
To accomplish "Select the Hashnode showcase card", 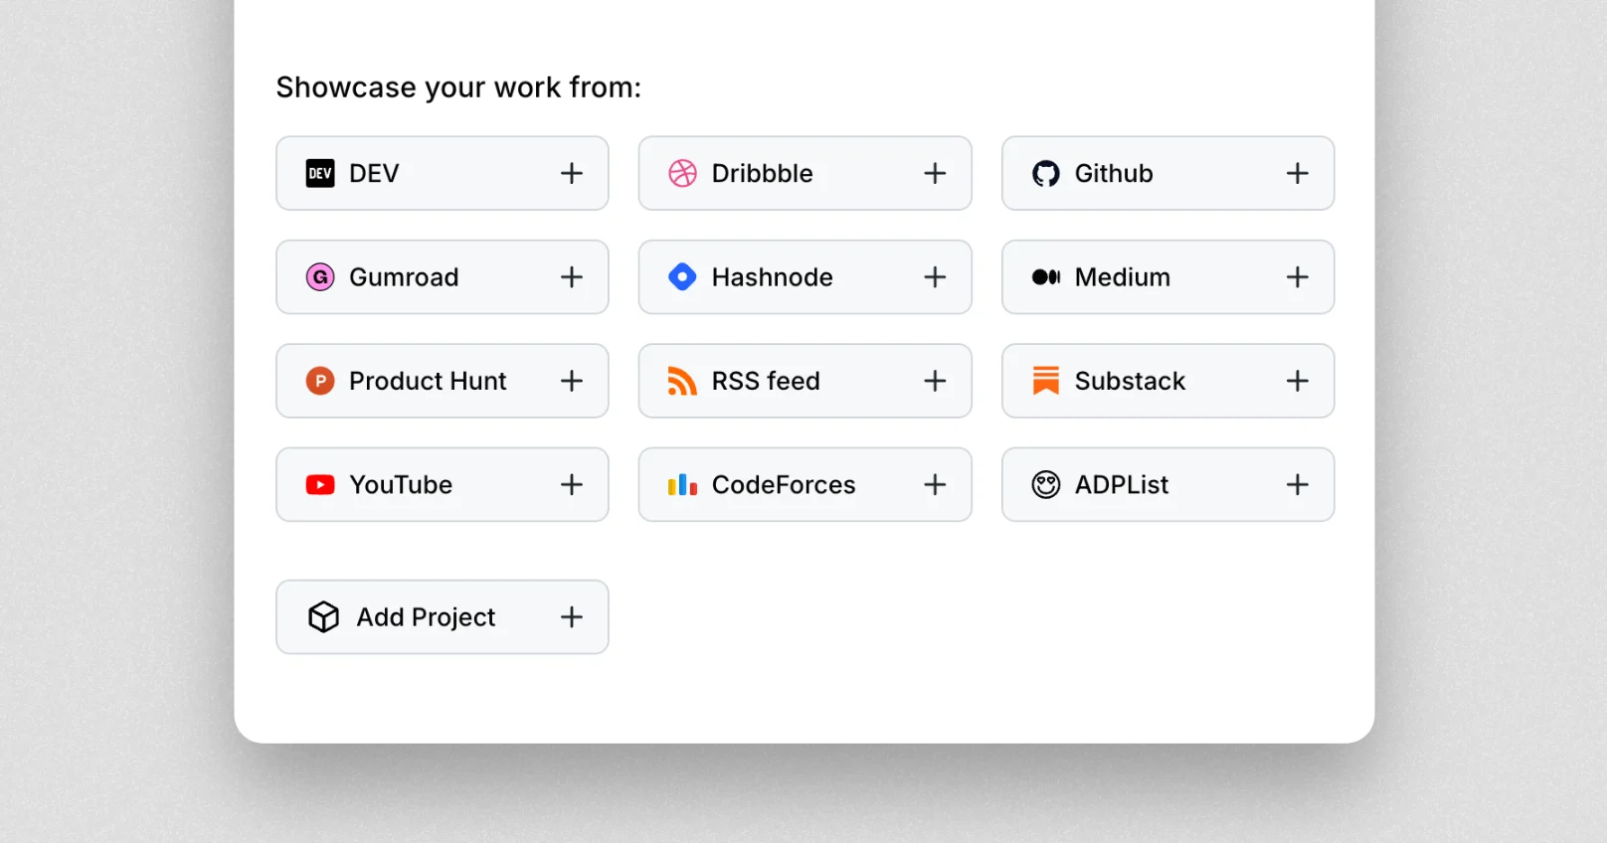I will click(805, 277).
